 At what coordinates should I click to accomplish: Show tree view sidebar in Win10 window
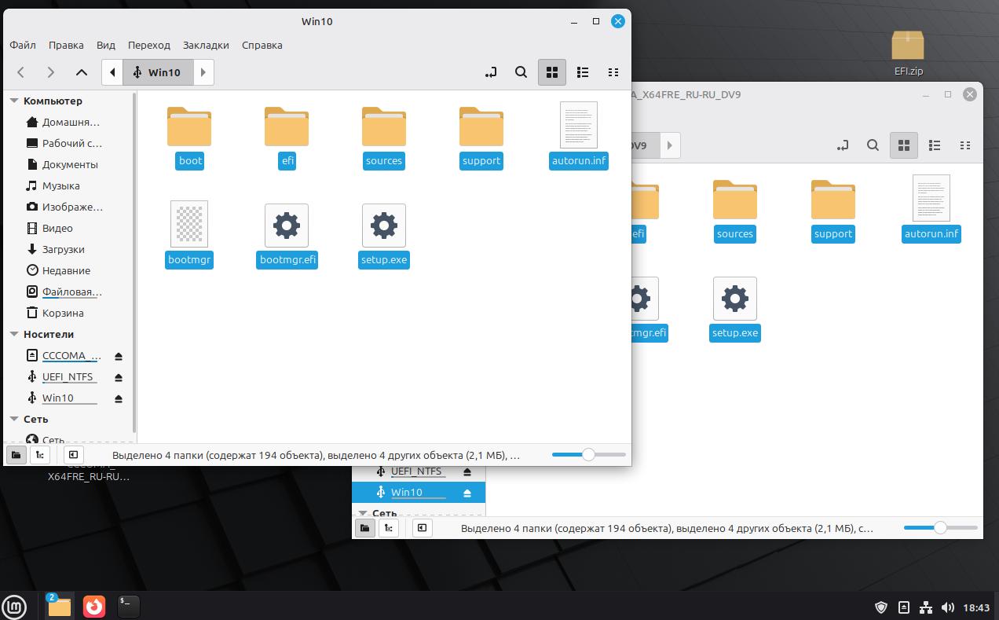pos(39,454)
